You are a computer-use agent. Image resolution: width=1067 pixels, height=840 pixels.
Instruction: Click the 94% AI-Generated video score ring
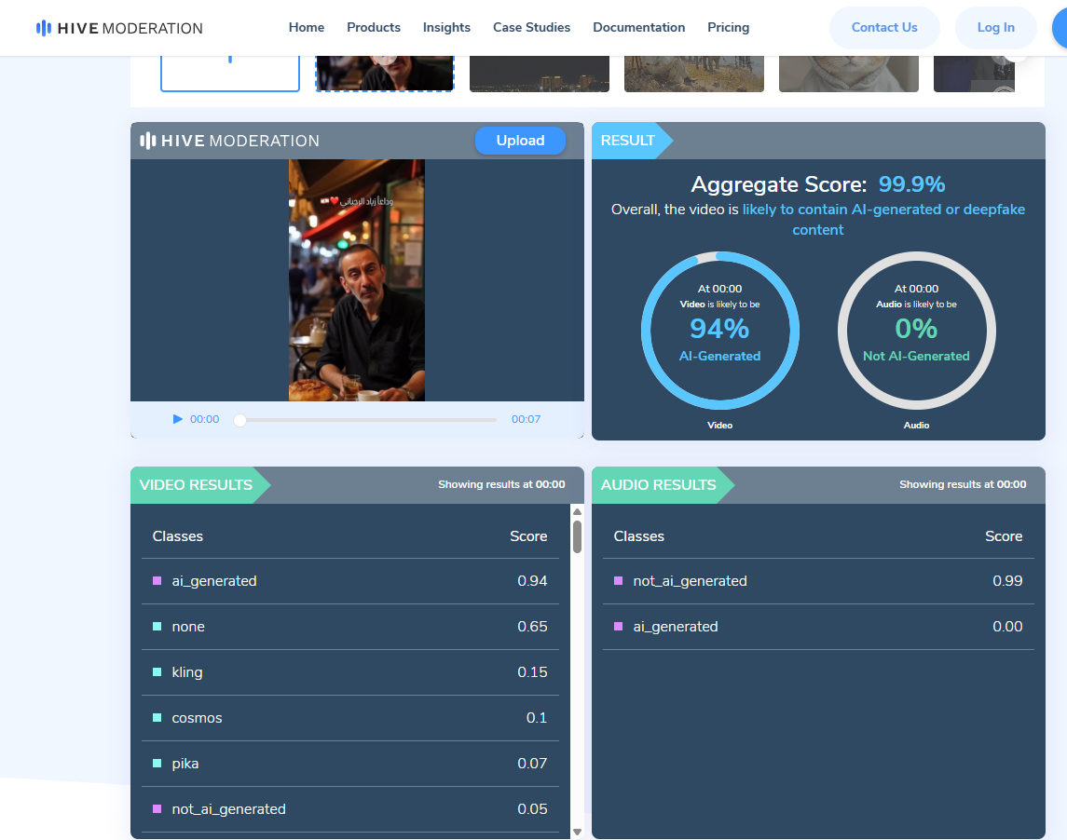click(x=719, y=331)
